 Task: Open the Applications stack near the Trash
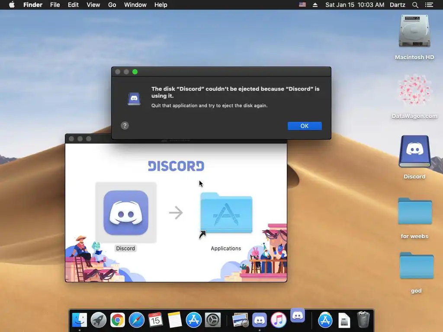[x=325, y=320]
